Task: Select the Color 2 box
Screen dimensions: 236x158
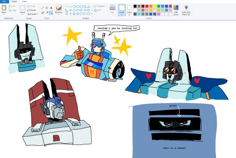Action: coord(129,10)
